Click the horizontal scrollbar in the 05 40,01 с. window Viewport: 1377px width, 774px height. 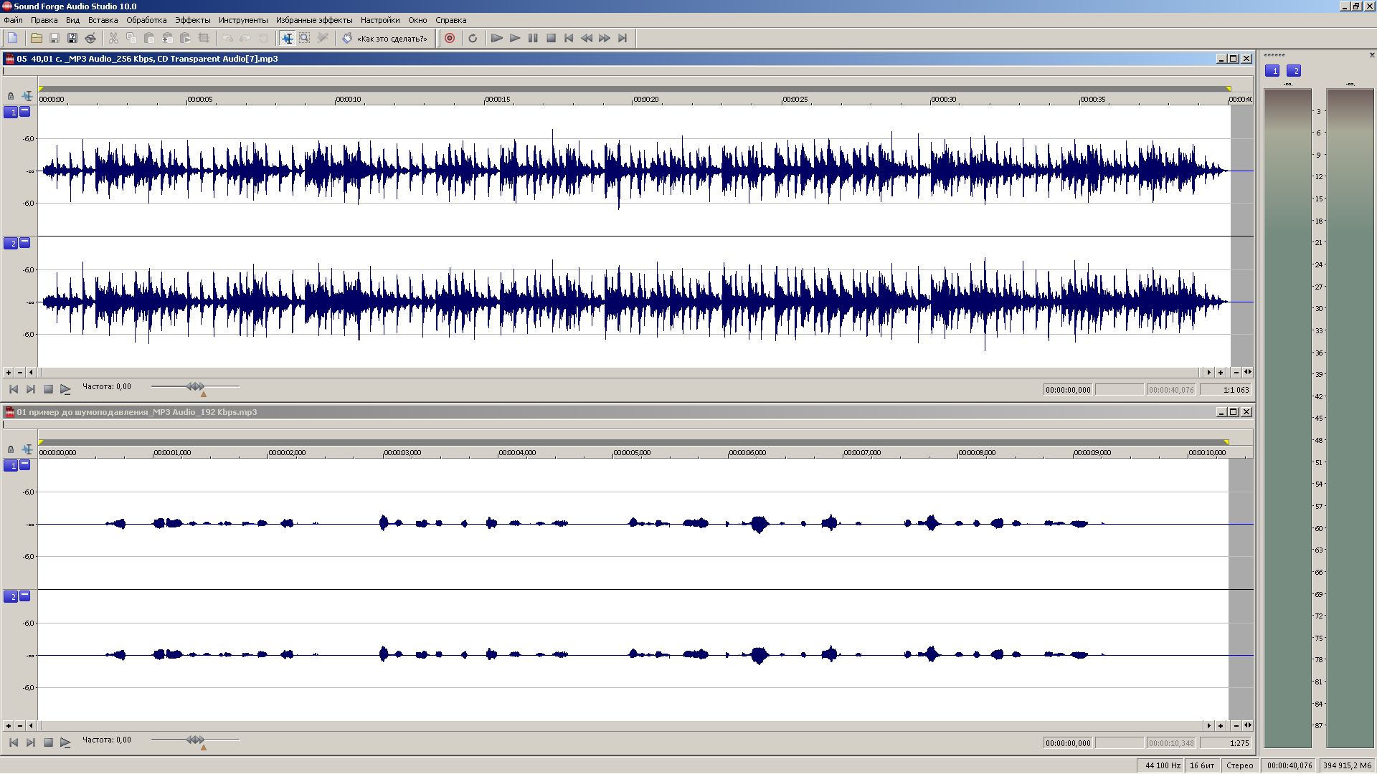coord(620,373)
